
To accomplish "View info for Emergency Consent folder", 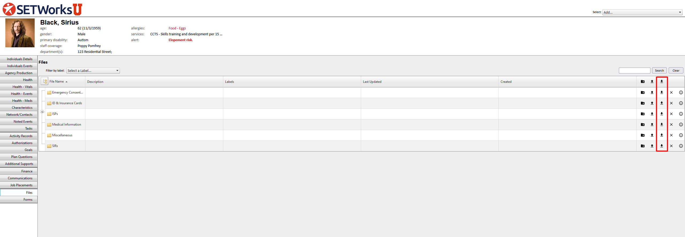I will pyautogui.click(x=681, y=92).
